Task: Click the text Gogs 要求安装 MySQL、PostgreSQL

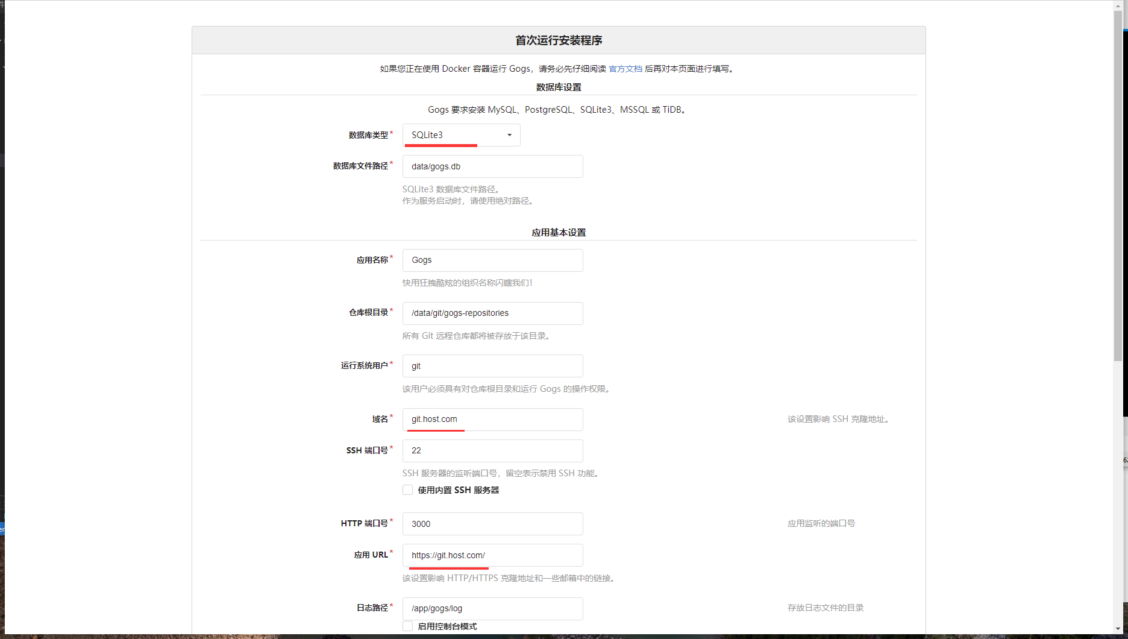Action: (559, 110)
